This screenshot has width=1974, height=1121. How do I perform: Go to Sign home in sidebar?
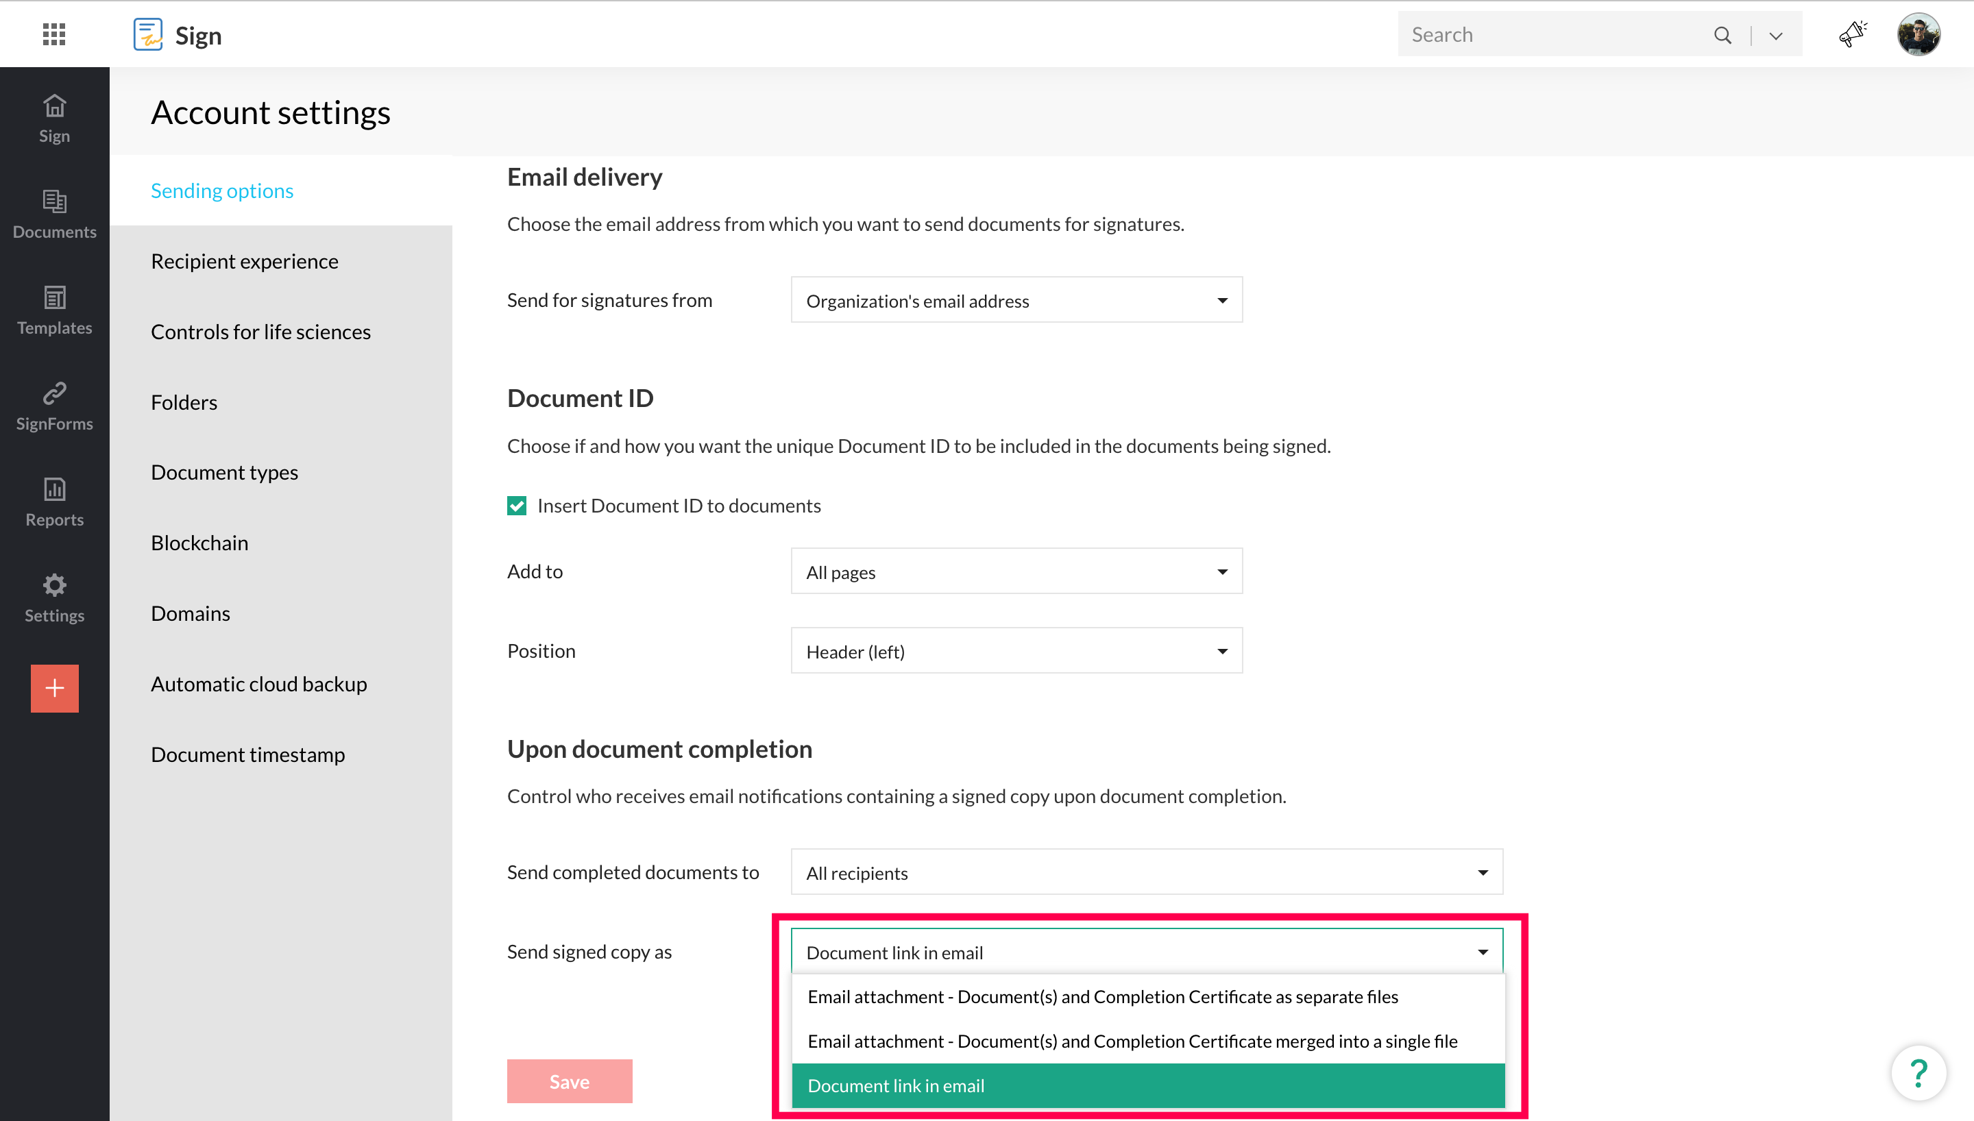54,119
